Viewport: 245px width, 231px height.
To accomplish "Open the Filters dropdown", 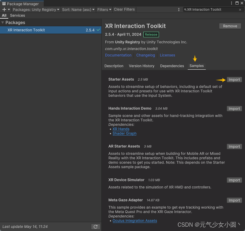I will point(104,9).
